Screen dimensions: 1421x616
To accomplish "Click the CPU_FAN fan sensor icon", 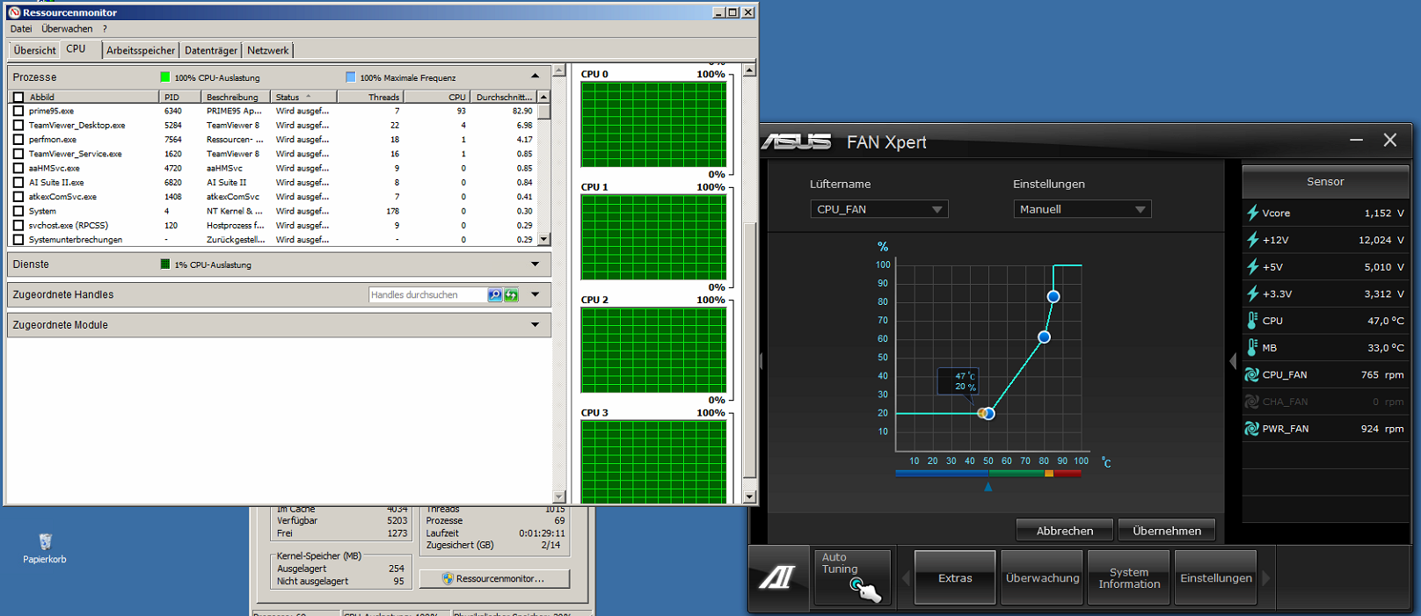I will point(1252,374).
